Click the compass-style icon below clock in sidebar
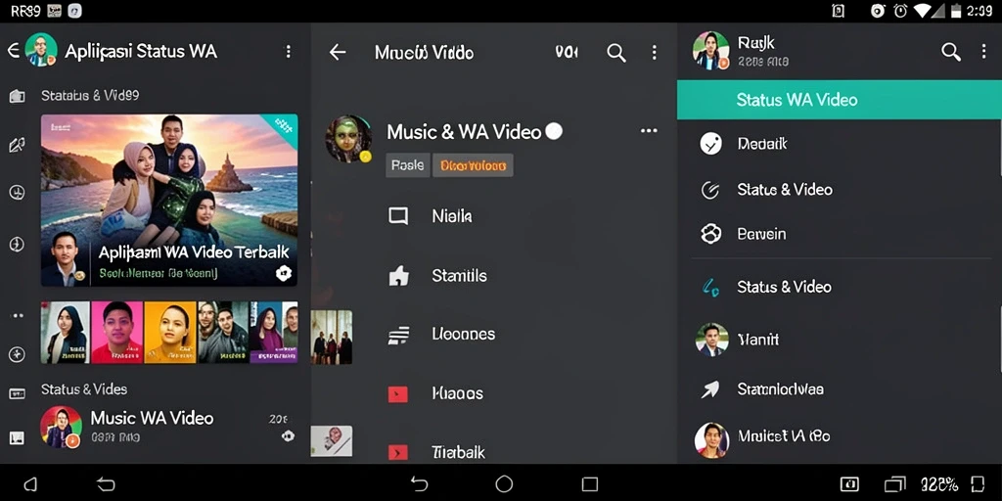This screenshot has height=501, width=1002. pyautogui.click(x=17, y=244)
